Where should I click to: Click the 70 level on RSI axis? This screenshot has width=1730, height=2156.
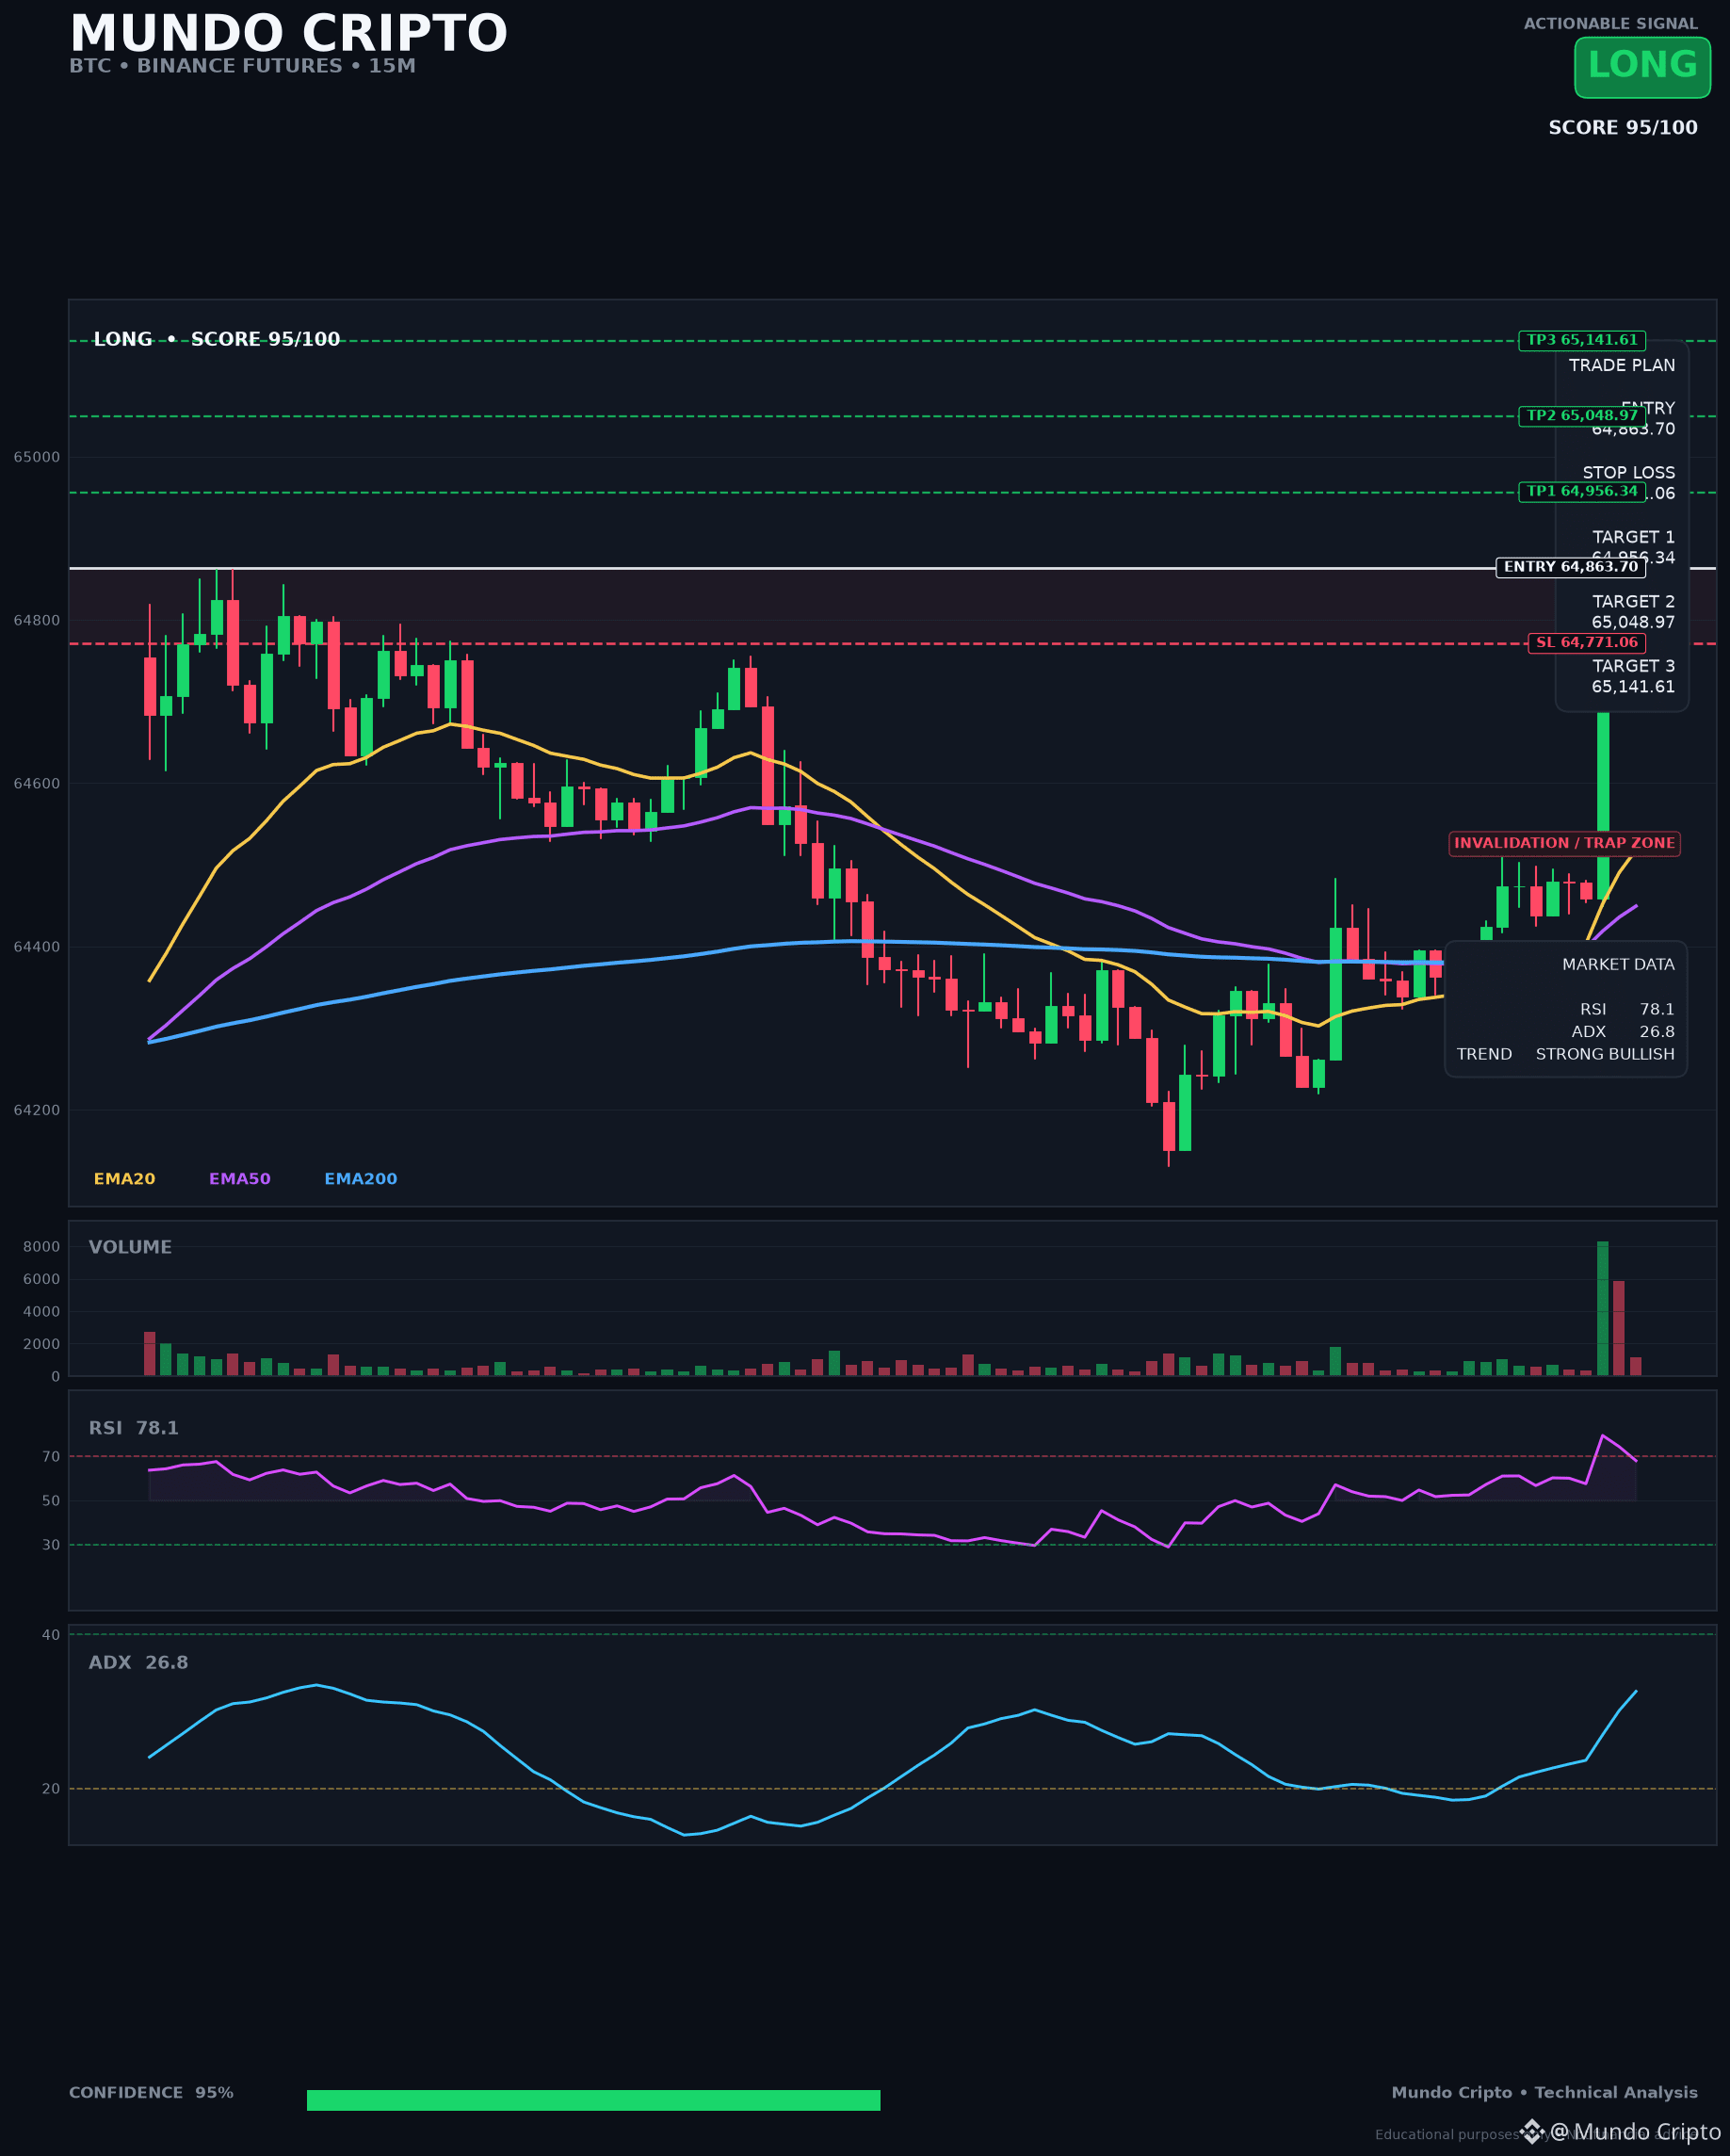tap(51, 1456)
